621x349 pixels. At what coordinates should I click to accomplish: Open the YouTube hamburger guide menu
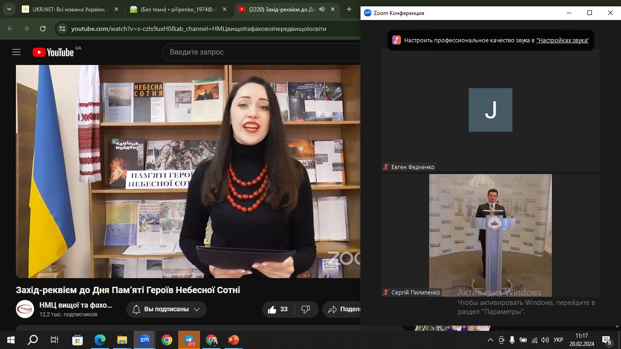16,52
